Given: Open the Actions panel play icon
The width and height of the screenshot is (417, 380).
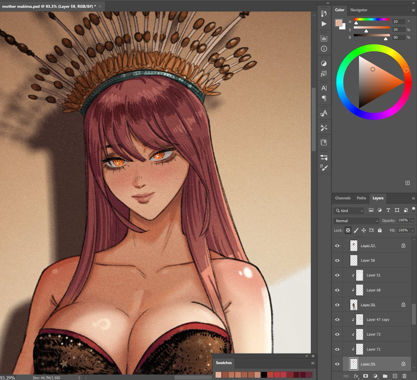Looking at the screenshot, I should [324, 24].
